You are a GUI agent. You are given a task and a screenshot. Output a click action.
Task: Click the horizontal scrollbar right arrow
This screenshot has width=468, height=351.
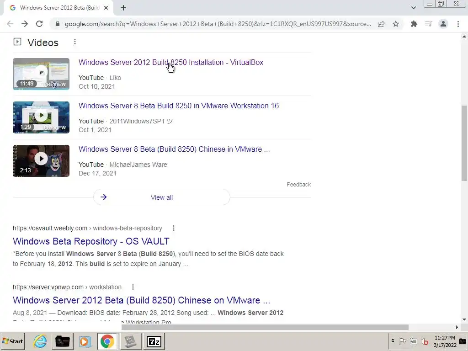click(457, 327)
